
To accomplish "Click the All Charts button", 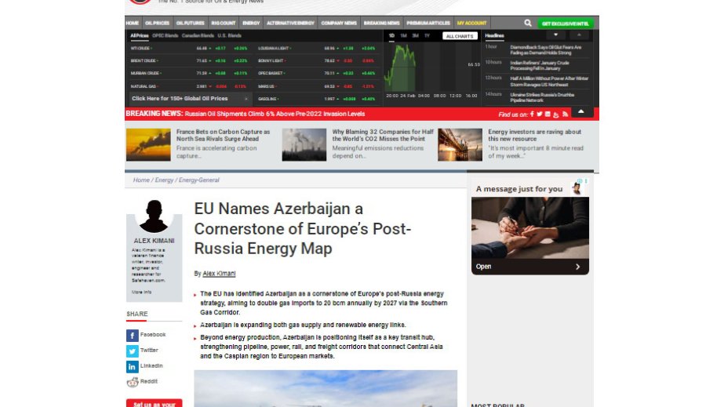I will (460, 36).
